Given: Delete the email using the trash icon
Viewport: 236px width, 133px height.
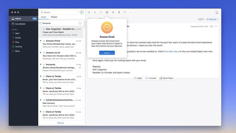Looking at the screenshot, I should coord(119,12).
